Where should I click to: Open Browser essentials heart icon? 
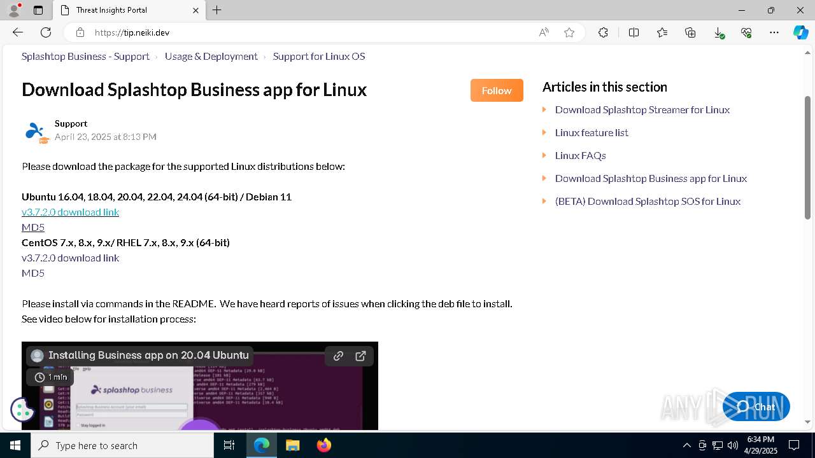[746, 32]
